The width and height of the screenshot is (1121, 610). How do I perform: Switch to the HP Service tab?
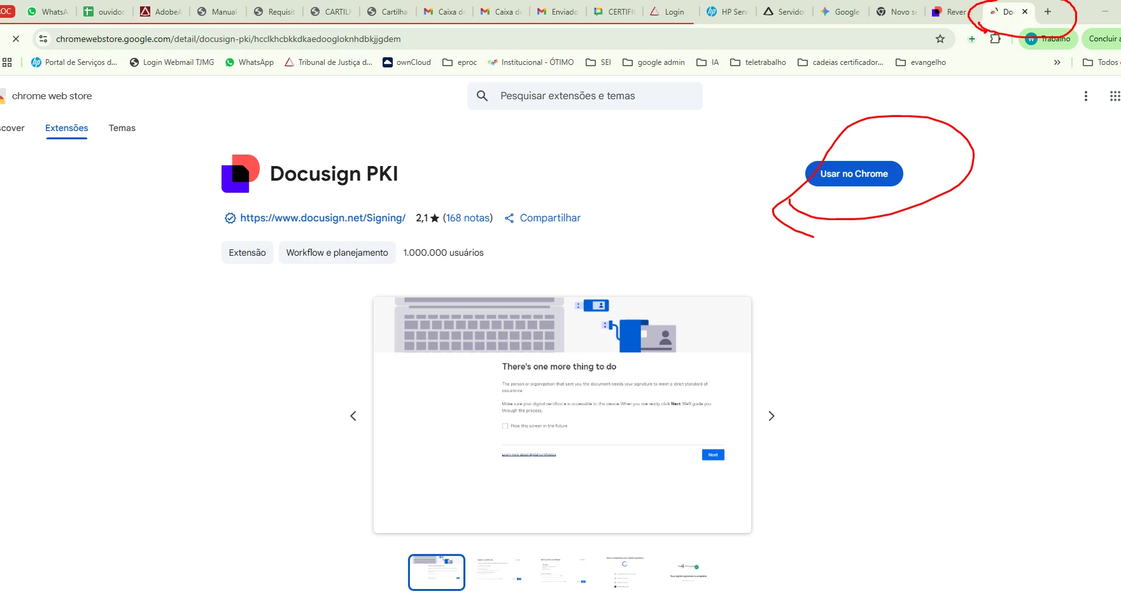(x=728, y=11)
